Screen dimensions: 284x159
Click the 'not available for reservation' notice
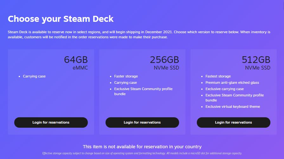click(142, 147)
